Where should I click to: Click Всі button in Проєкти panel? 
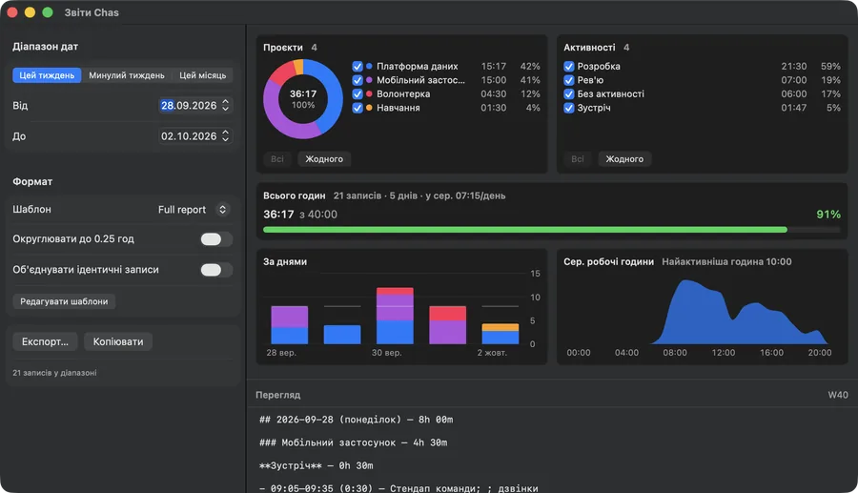(x=277, y=159)
